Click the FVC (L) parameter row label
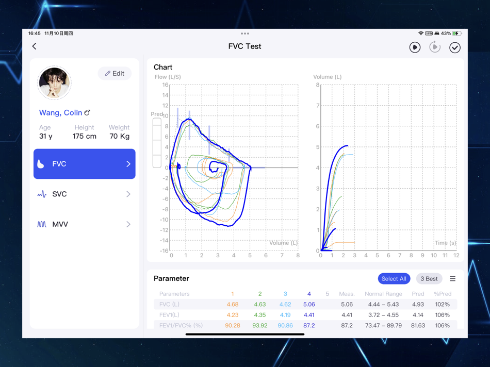 (x=169, y=304)
